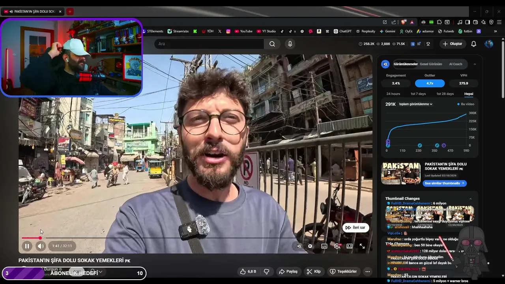This screenshot has width=505, height=284.
Task: Enter fullscreen mode in the player
Action: click(x=362, y=246)
